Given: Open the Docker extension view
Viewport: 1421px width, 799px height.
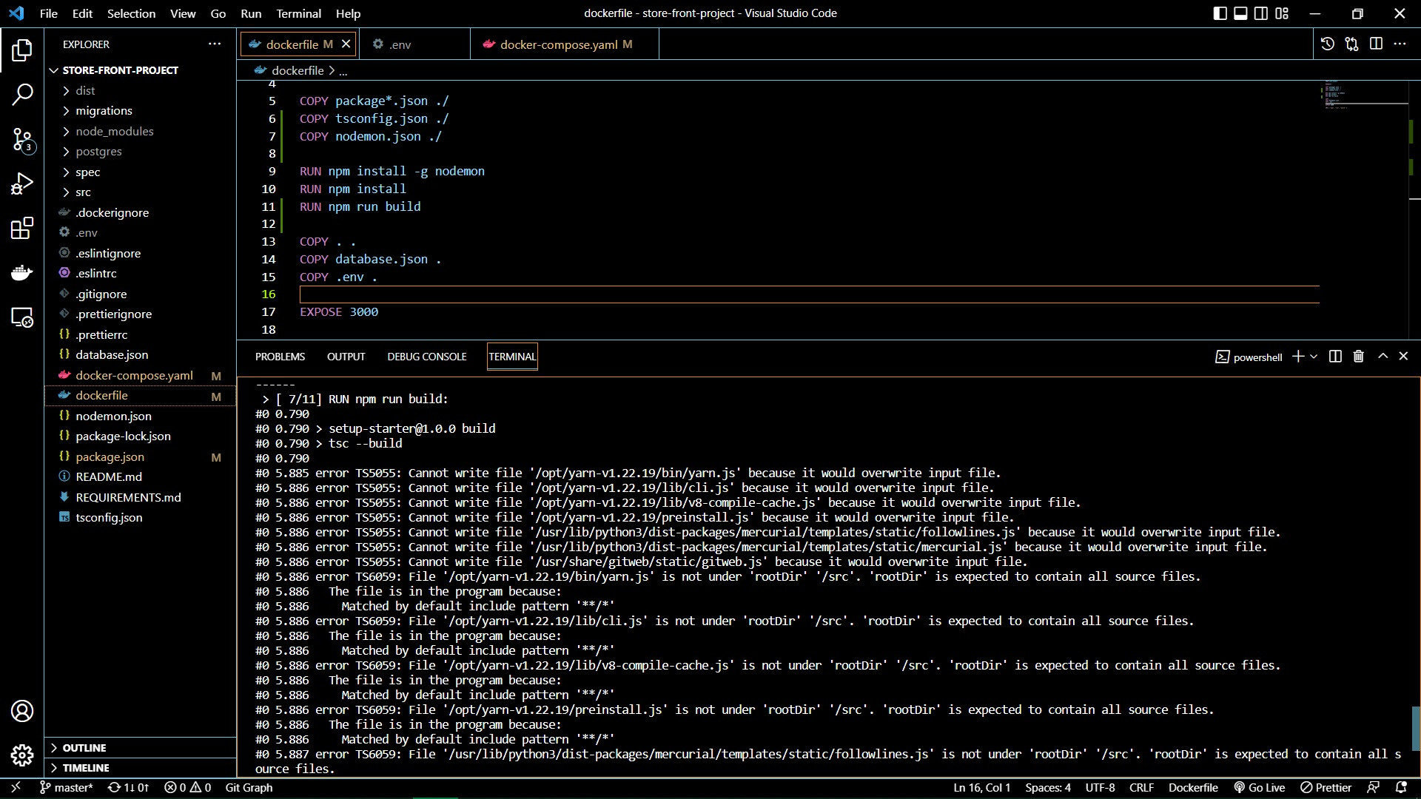Looking at the screenshot, I should point(22,273).
